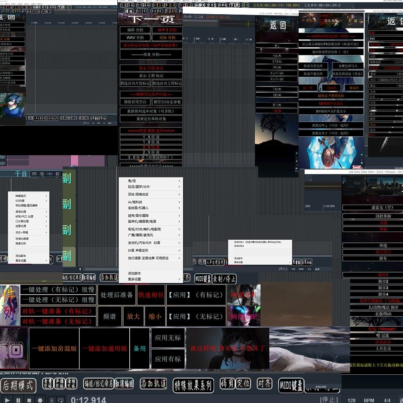Select the 1.5 倍速 playback rate
This screenshot has width=403, height=403.
point(151,137)
